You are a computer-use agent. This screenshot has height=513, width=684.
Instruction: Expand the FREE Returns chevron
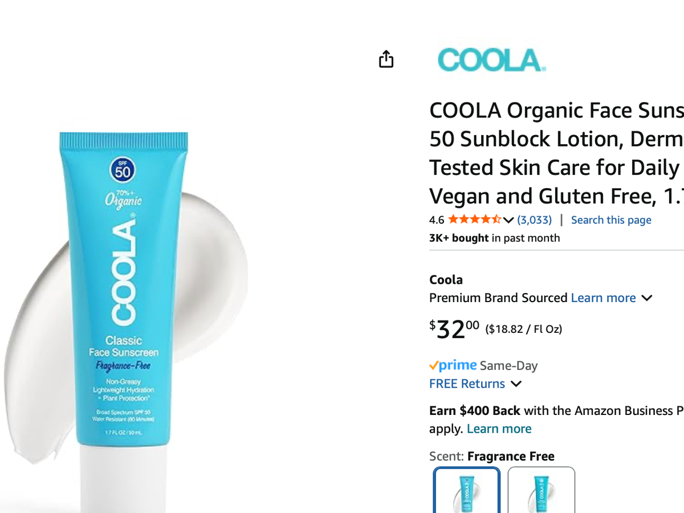516,384
